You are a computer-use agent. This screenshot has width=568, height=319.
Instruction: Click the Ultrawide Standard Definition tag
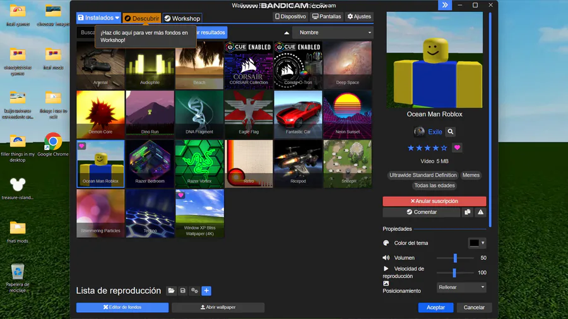pos(423,175)
